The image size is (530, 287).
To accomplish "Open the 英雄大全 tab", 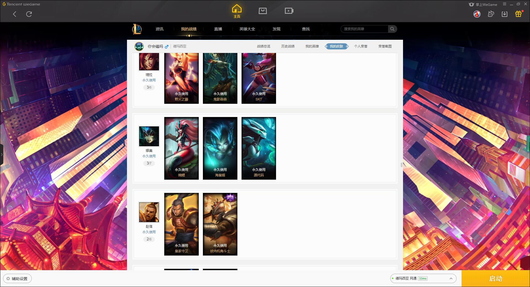I will (247, 29).
